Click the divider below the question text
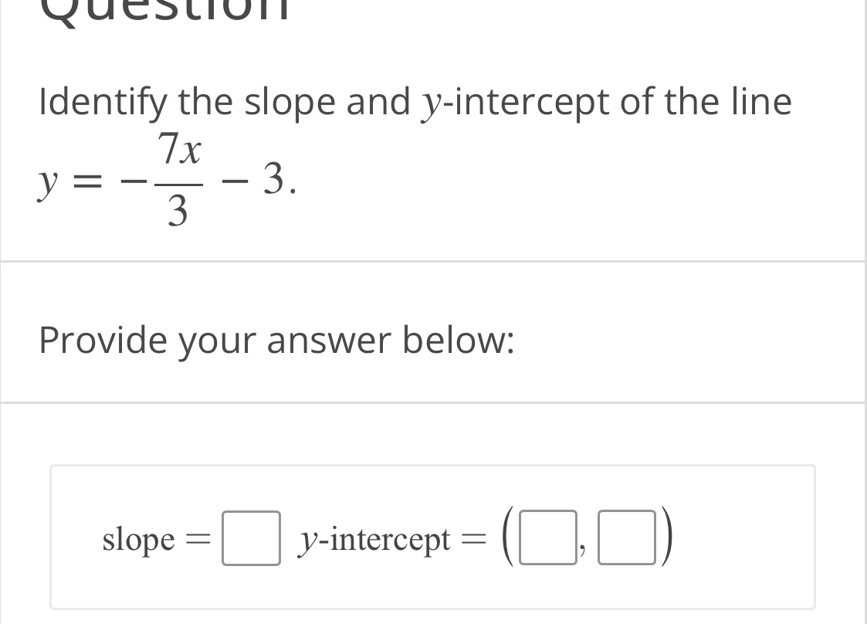867x624 pixels. point(433,259)
